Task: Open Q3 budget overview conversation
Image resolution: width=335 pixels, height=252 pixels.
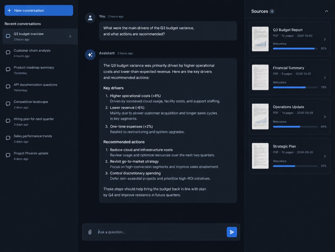Action: tap(40, 36)
